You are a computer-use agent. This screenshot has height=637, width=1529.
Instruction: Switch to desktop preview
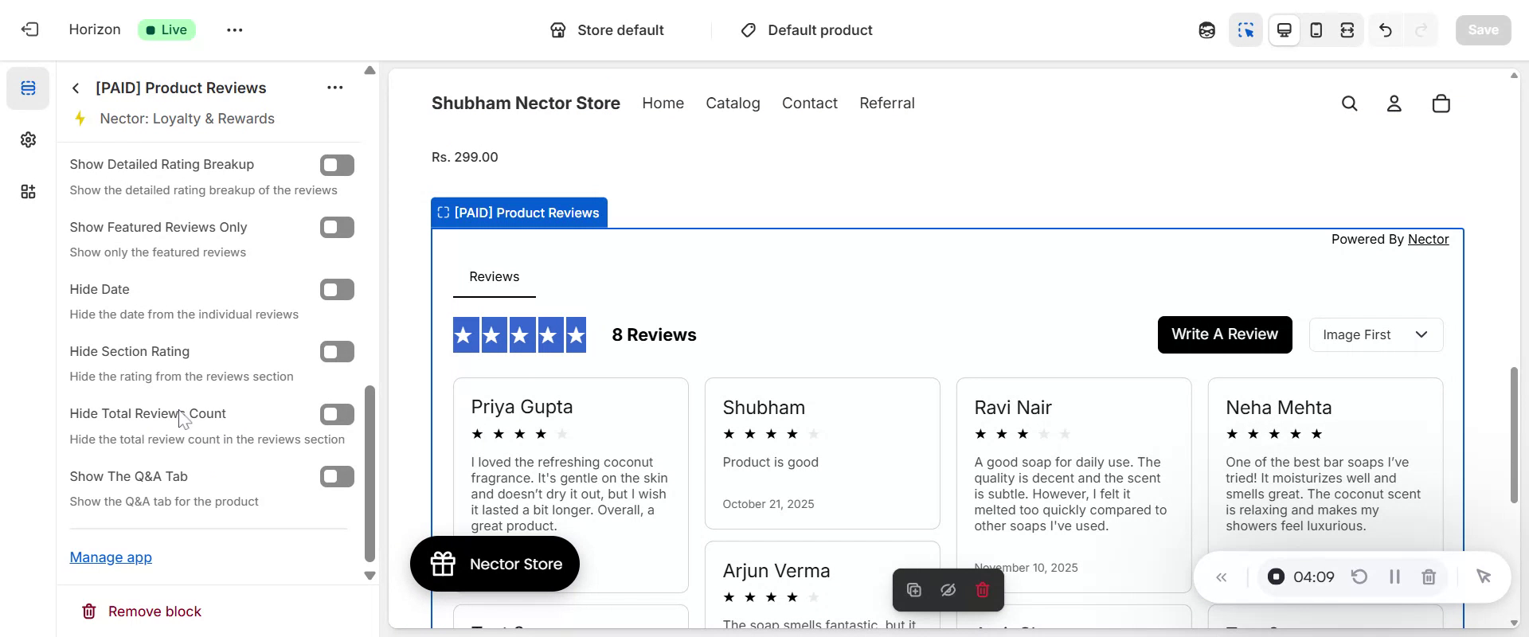pos(1285,30)
